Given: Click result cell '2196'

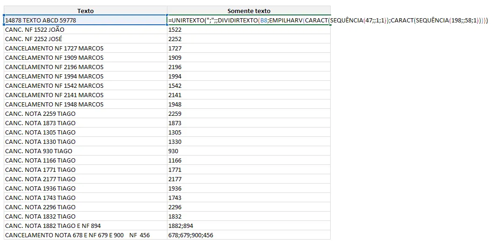Looking at the screenshot, I should [249, 67].
